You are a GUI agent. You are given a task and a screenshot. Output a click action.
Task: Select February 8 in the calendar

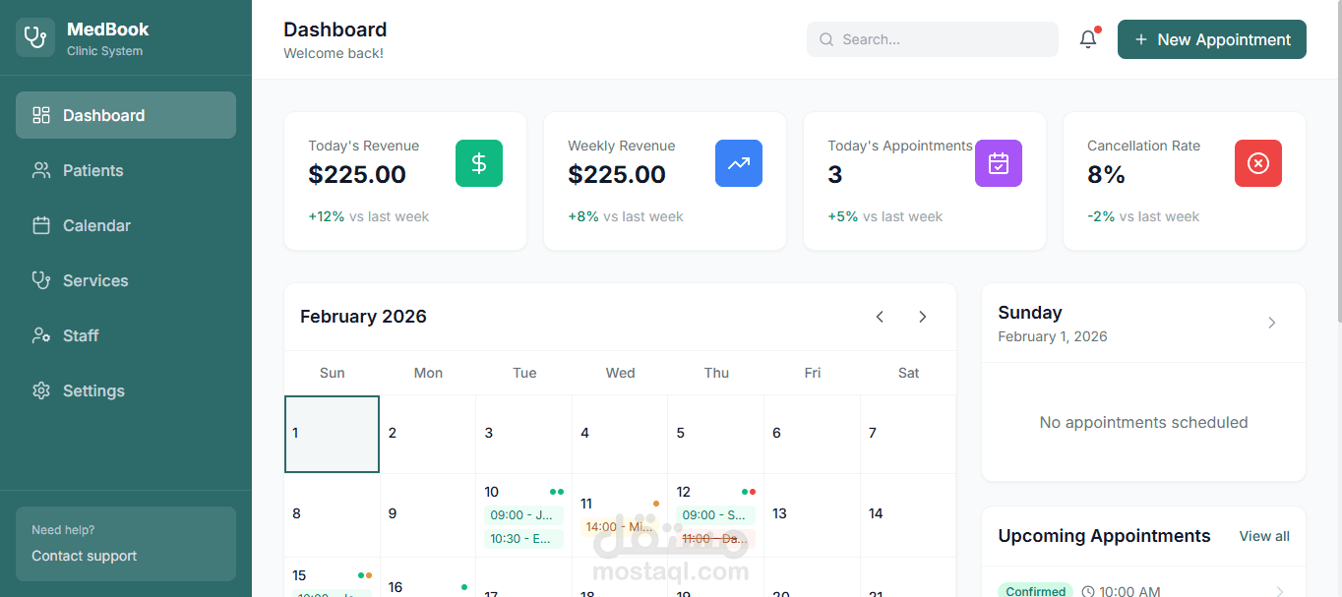pyautogui.click(x=332, y=515)
